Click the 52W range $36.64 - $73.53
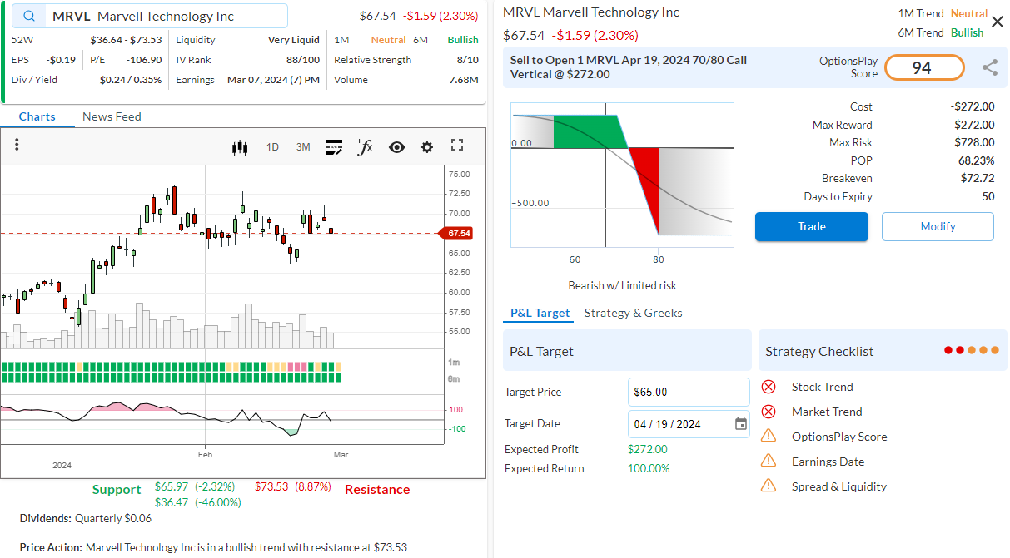1010x558 pixels. pos(126,40)
